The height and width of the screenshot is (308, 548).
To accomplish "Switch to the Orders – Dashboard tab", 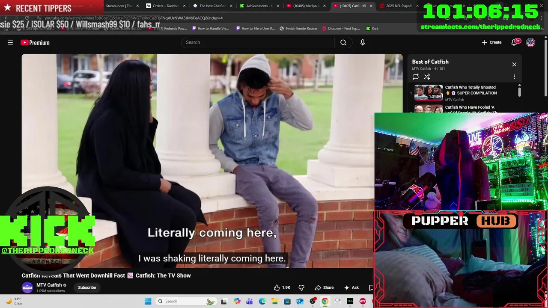I will (165, 6).
